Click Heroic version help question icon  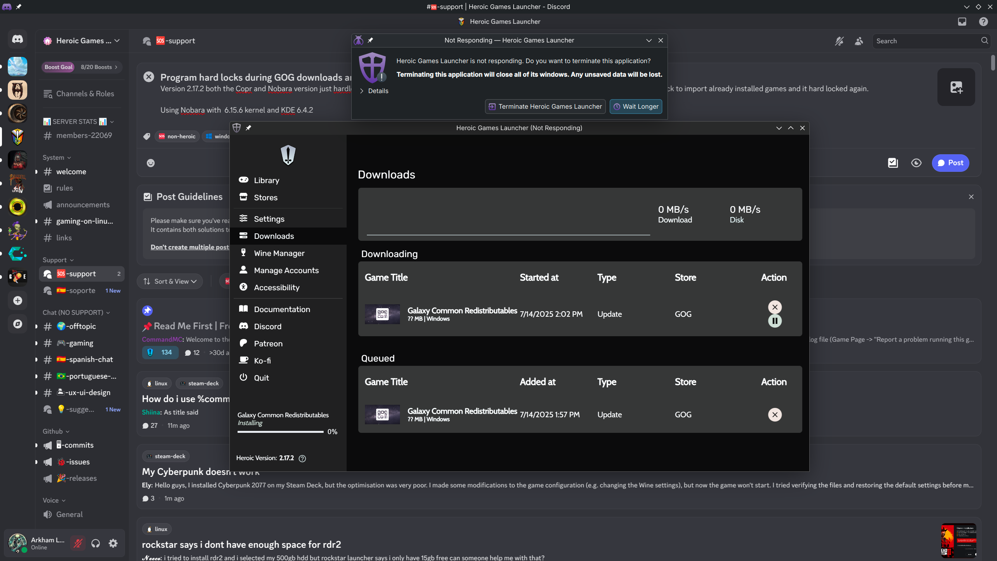(x=302, y=458)
